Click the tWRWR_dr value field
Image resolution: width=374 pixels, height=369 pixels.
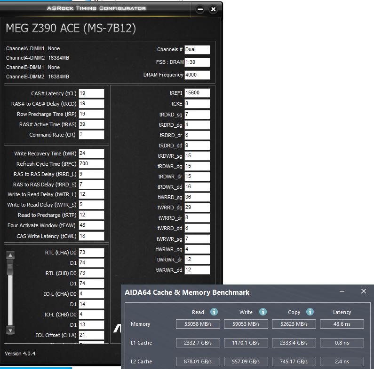pyautogui.click(x=197, y=260)
